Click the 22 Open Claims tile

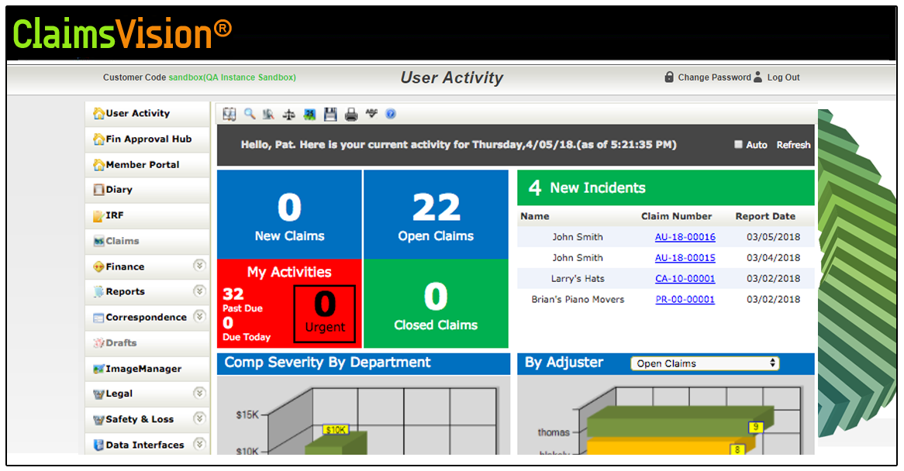pos(436,214)
